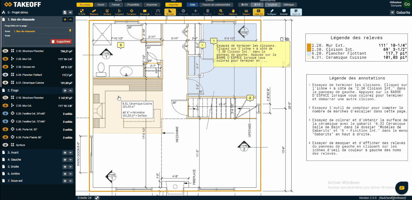
Task: Click the Surligner highlighter tool
Action: tap(271, 12)
